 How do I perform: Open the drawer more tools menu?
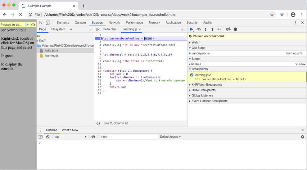click(x=41, y=130)
